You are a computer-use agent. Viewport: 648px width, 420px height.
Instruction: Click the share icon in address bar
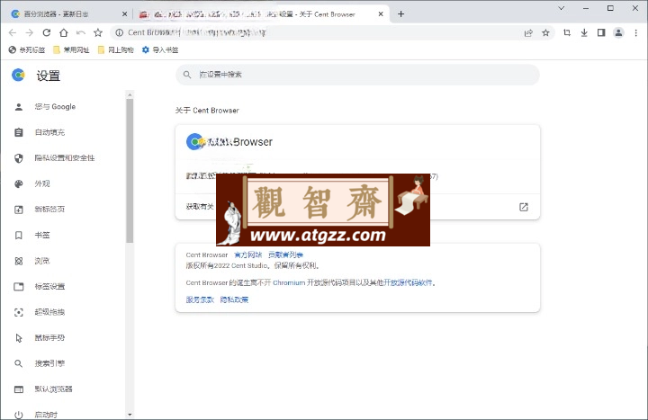coord(528,33)
